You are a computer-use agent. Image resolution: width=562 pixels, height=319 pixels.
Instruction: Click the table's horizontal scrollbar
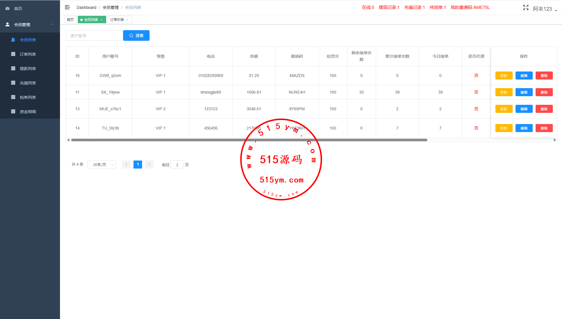pos(249,140)
